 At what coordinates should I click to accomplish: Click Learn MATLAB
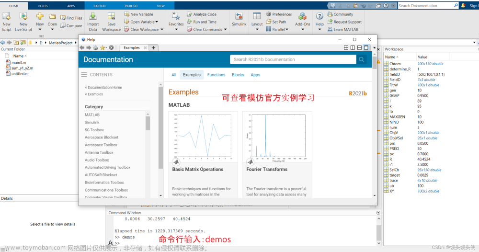pyautogui.click(x=343, y=29)
